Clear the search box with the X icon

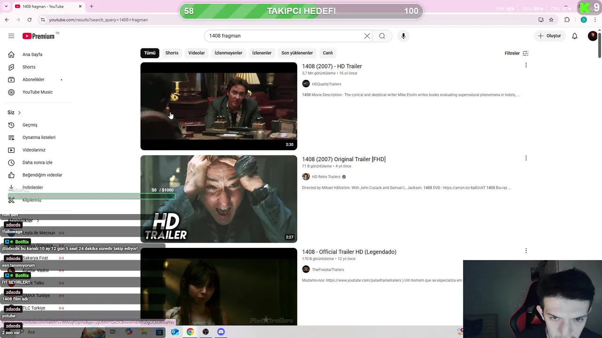coord(367,36)
